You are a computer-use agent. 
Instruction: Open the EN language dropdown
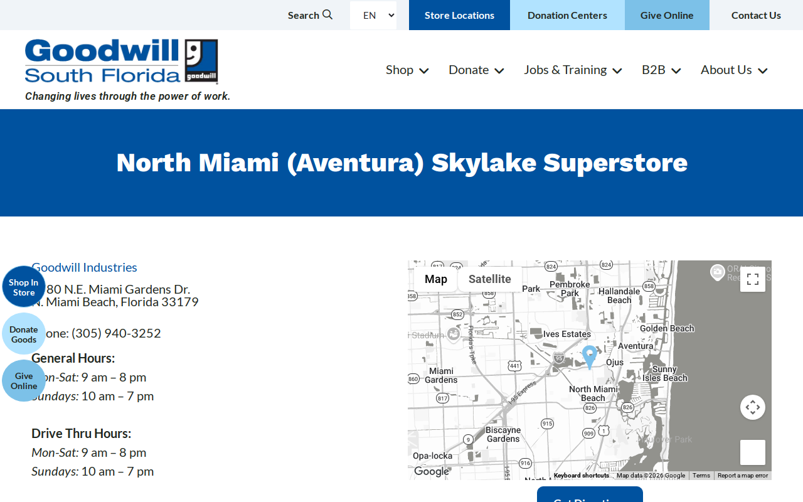coord(373,15)
